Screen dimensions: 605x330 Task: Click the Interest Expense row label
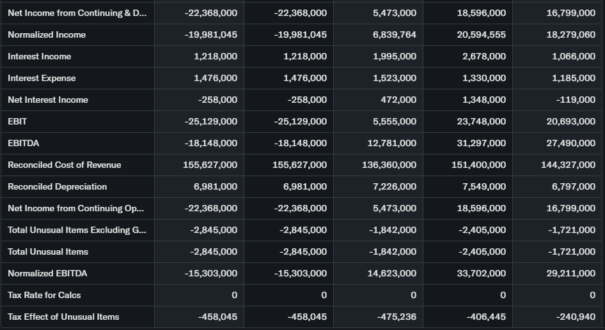(42, 78)
